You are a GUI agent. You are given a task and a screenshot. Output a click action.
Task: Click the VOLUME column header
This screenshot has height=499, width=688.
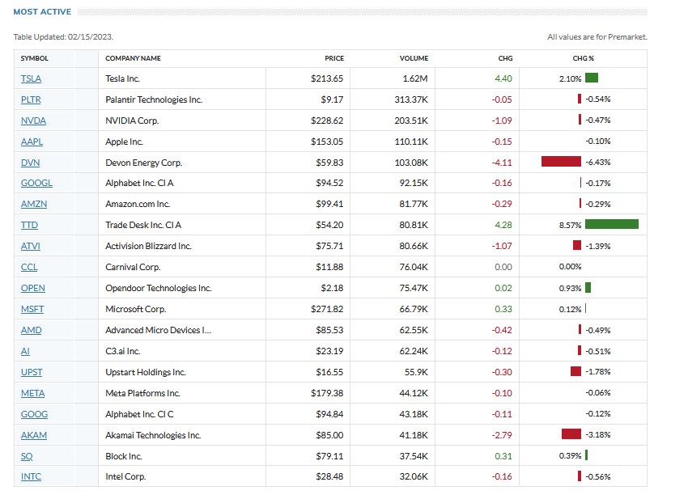pos(414,58)
